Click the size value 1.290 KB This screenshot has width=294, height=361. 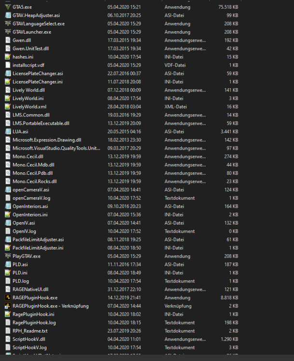(229, 339)
